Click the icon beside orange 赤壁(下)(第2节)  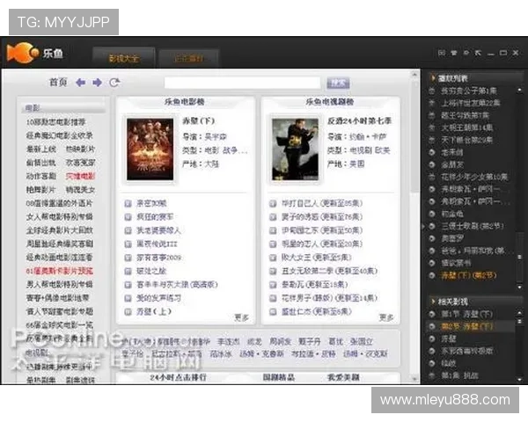432,275
